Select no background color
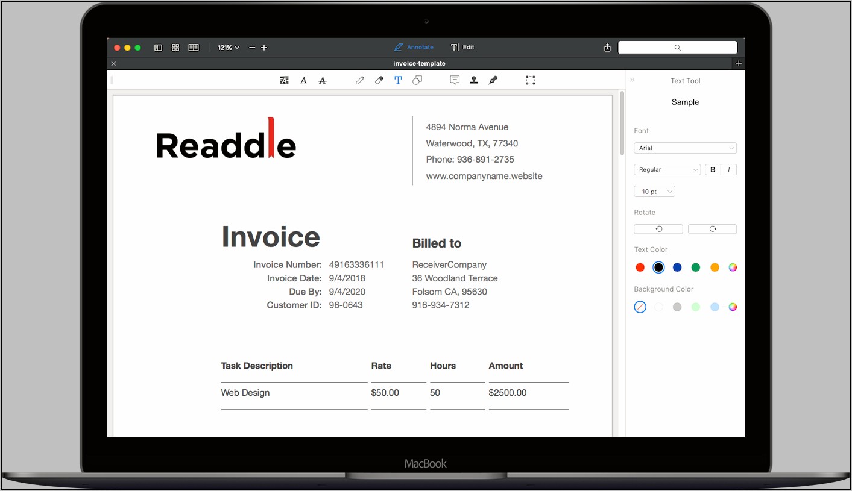Screen dimensions: 852x491 (x=640, y=307)
